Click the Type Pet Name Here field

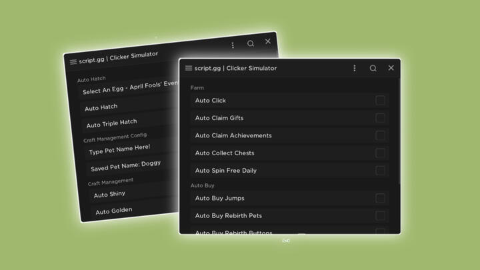click(120, 149)
